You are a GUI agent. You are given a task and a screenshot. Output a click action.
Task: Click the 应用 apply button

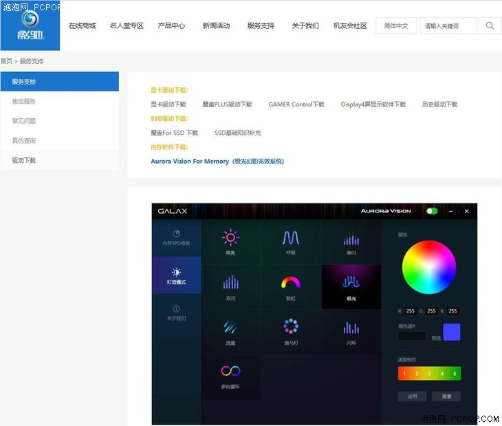point(413,396)
